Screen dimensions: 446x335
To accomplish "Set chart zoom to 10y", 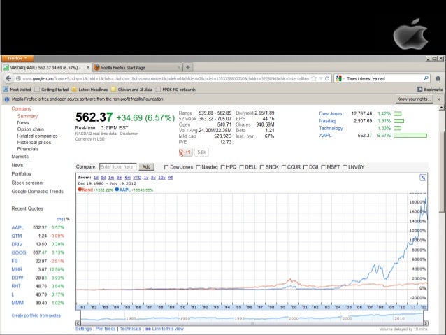I will [x=162, y=178].
